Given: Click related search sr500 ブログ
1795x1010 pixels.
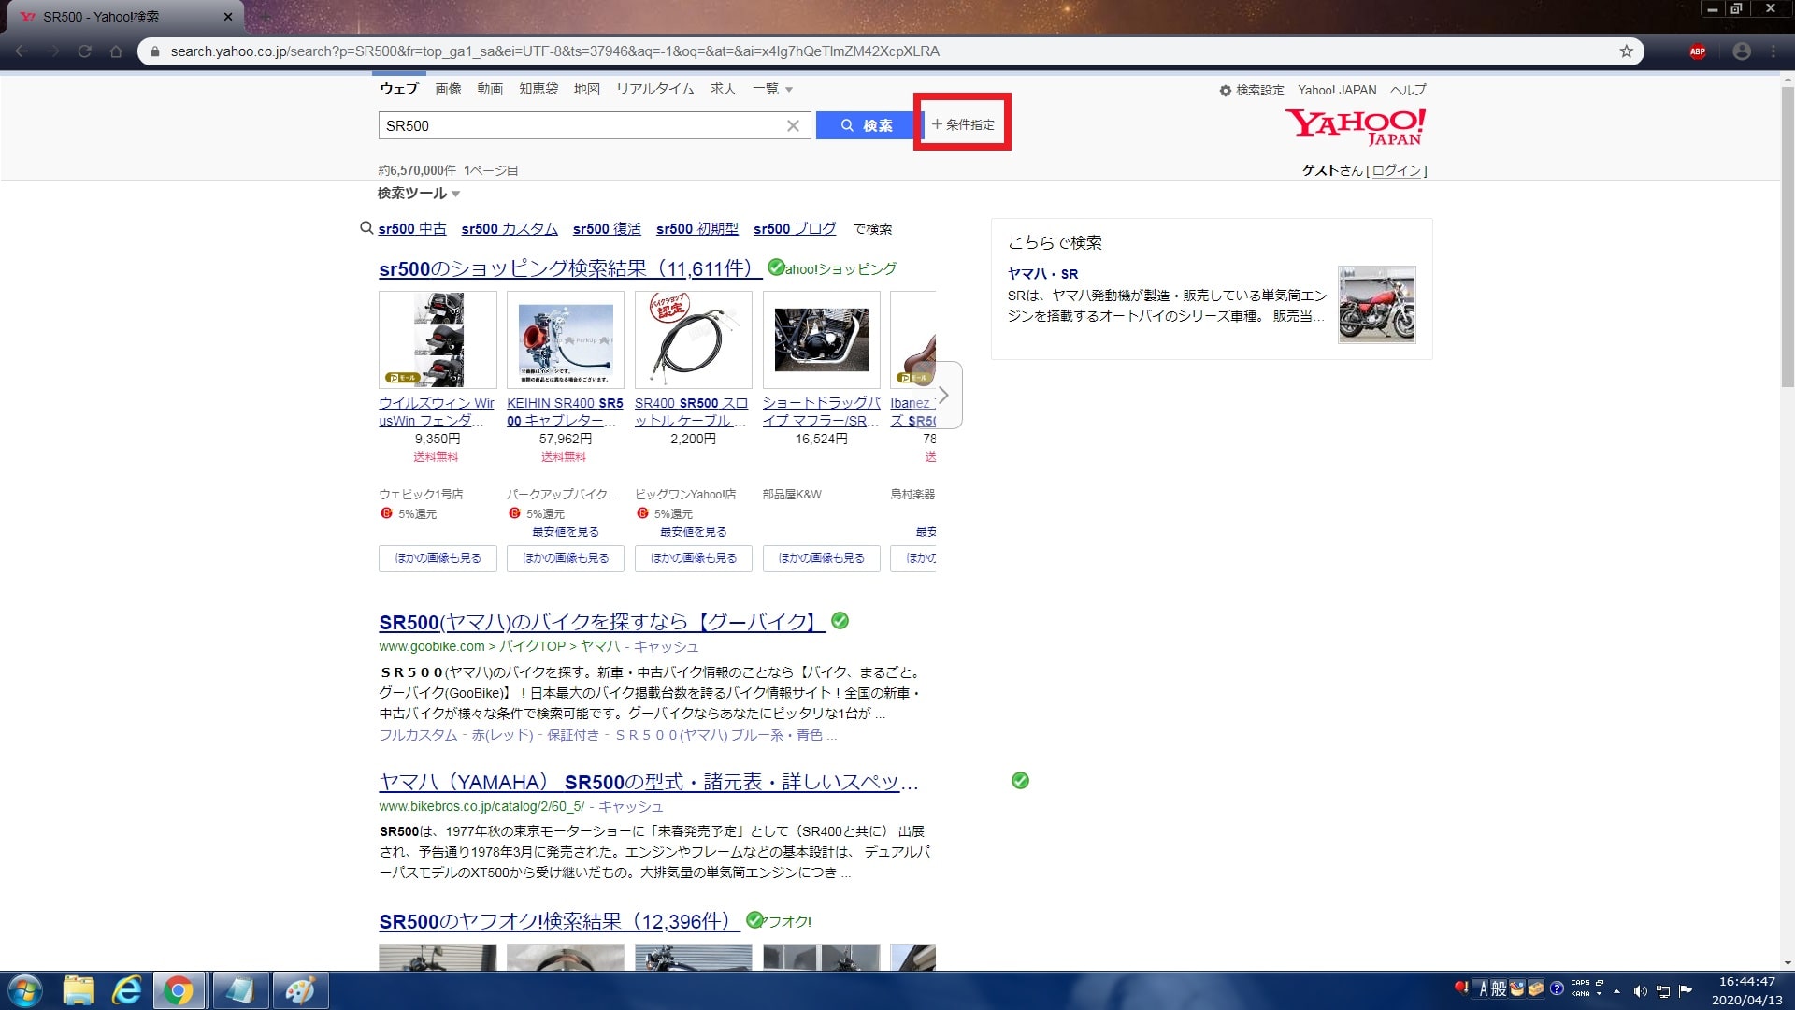Looking at the screenshot, I should (x=795, y=229).
